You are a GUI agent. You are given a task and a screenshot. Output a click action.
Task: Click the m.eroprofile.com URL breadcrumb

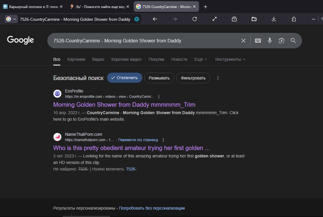(x=109, y=97)
